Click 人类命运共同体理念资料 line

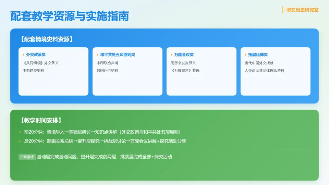pos(264,71)
